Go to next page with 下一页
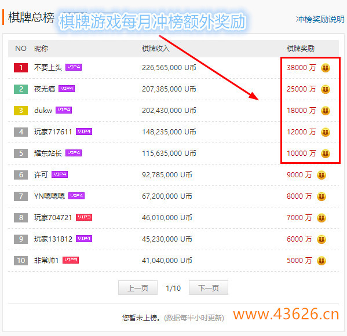The height and width of the screenshot is (336, 347). click(209, 288)
